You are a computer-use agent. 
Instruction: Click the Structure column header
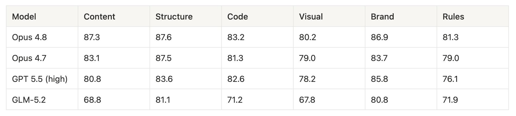point(174,17)
